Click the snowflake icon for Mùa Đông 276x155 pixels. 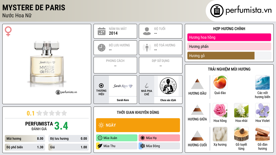pos(143,146)
